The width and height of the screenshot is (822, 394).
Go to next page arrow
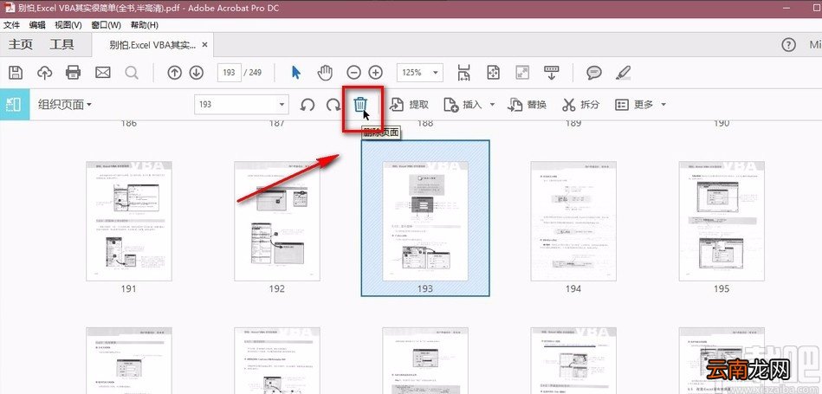pyautogui.click(x=196, y=72)
